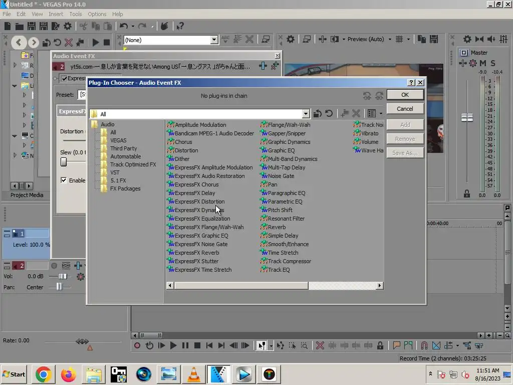The image size is (513, 385).
Task: Open VLC media player from taskbar
Action: pyautogui.click(x=194, y=374)
